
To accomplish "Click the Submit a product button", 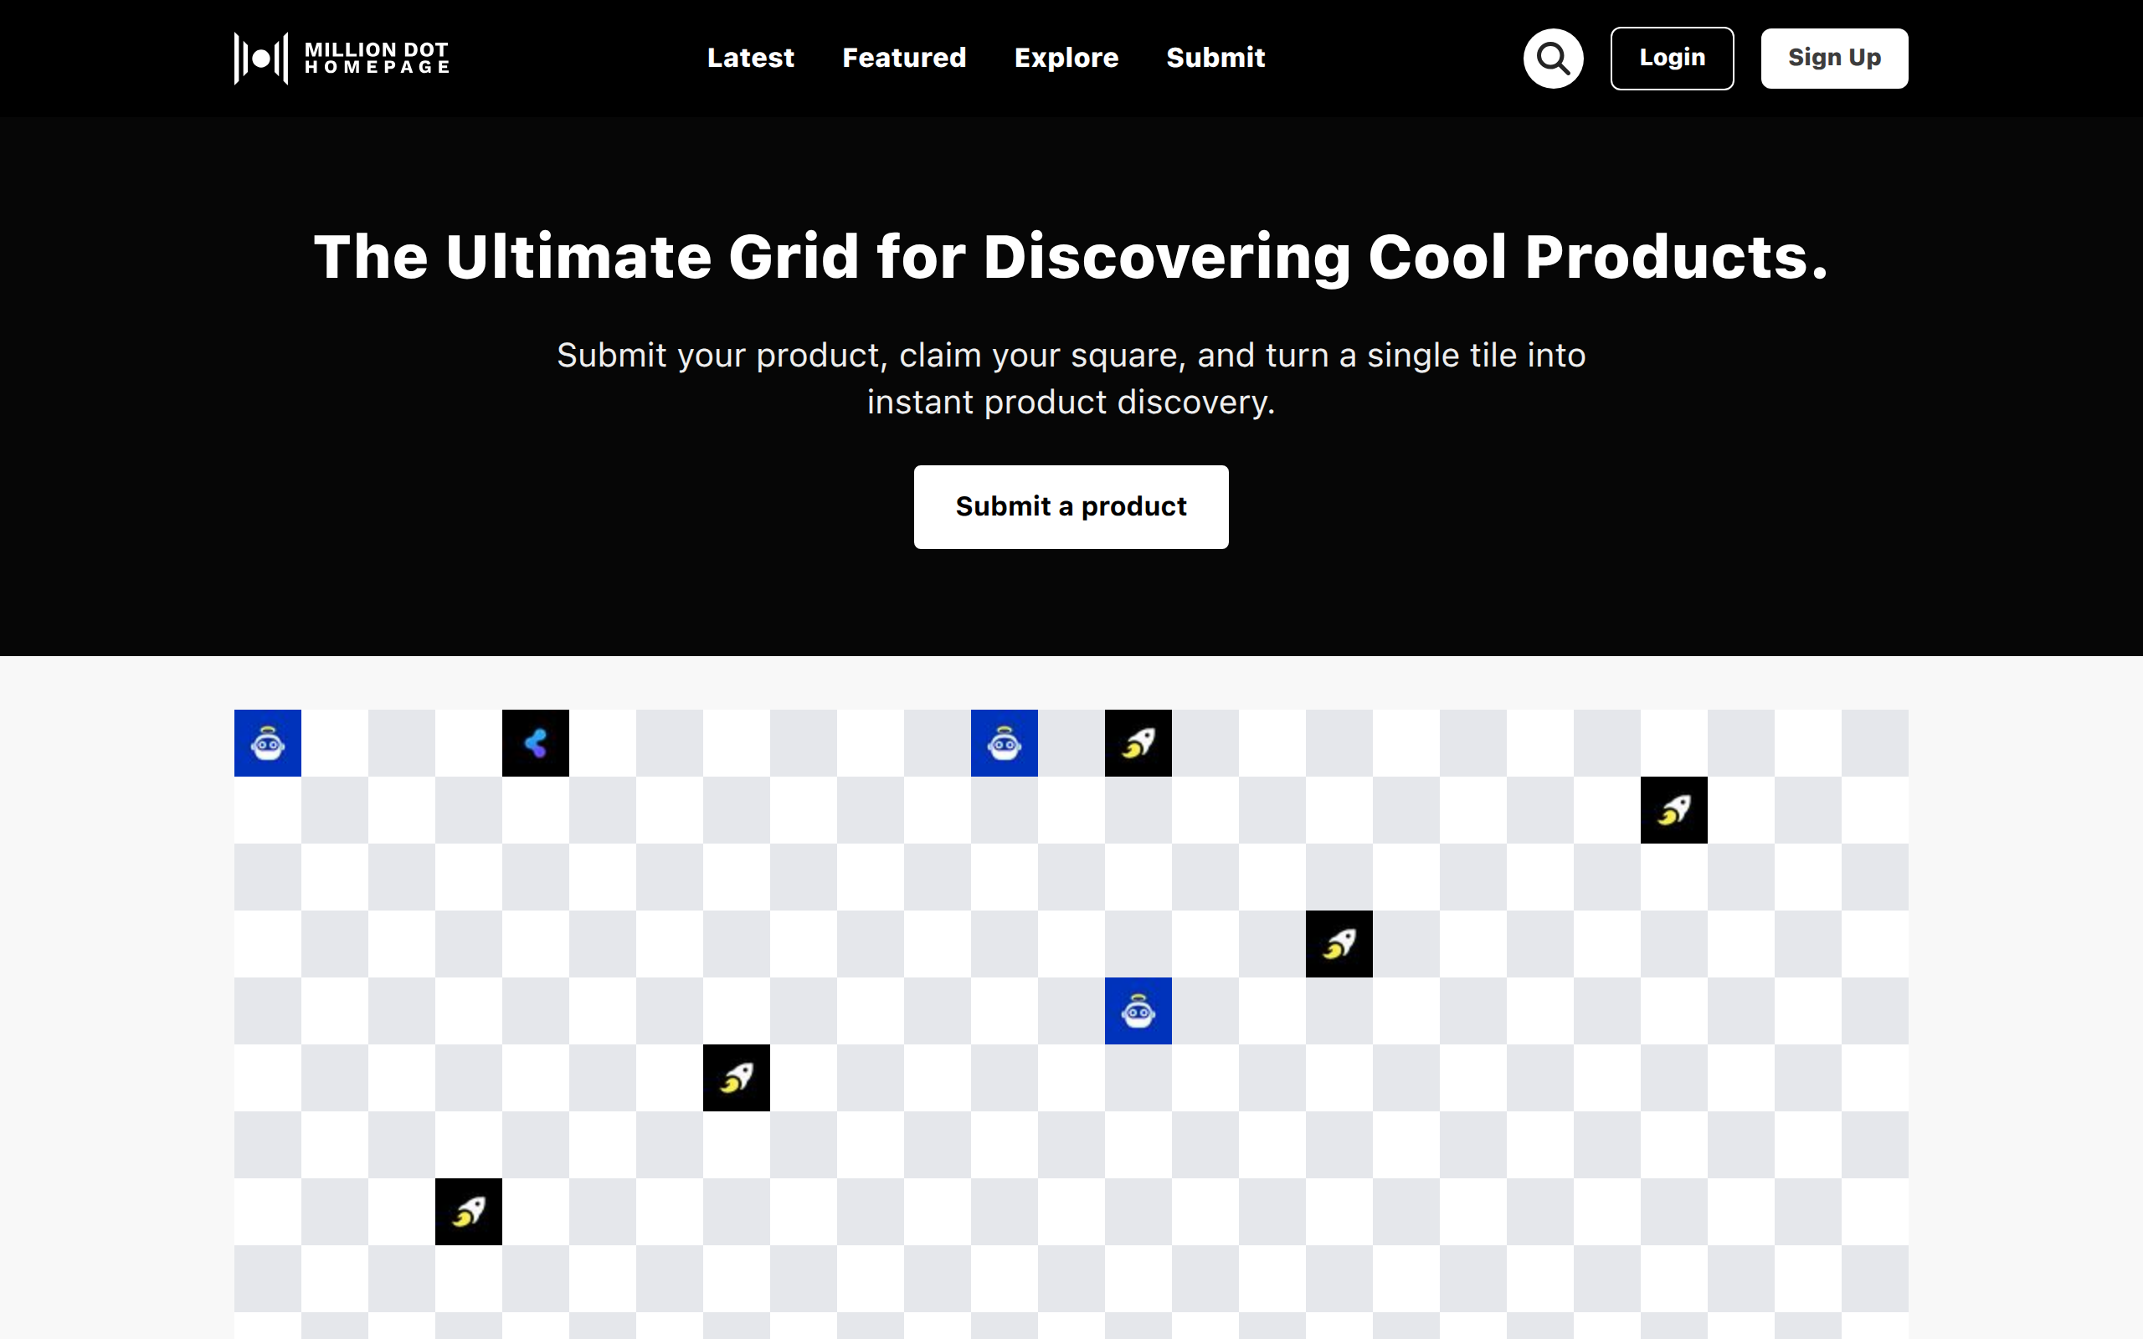I will point(1071,506).
